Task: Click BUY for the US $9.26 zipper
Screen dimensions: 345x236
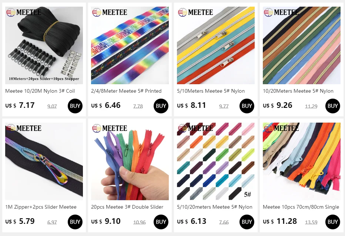Action: [x=332, y=106]
